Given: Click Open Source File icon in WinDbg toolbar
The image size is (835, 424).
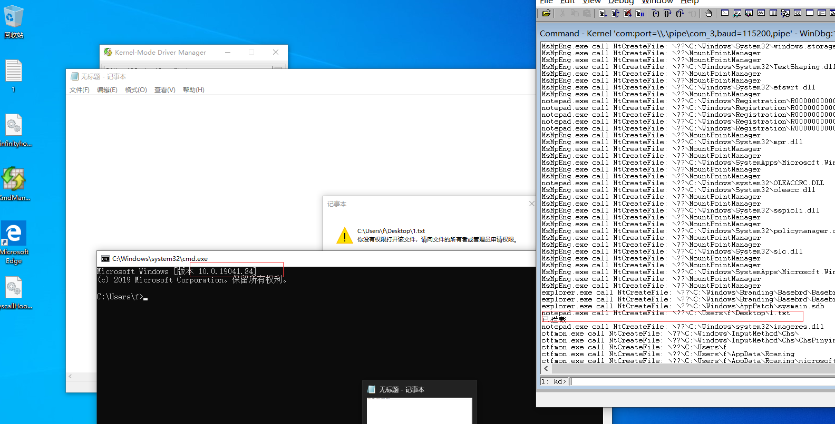Looking at the screenshot, I should click(546, 13).
